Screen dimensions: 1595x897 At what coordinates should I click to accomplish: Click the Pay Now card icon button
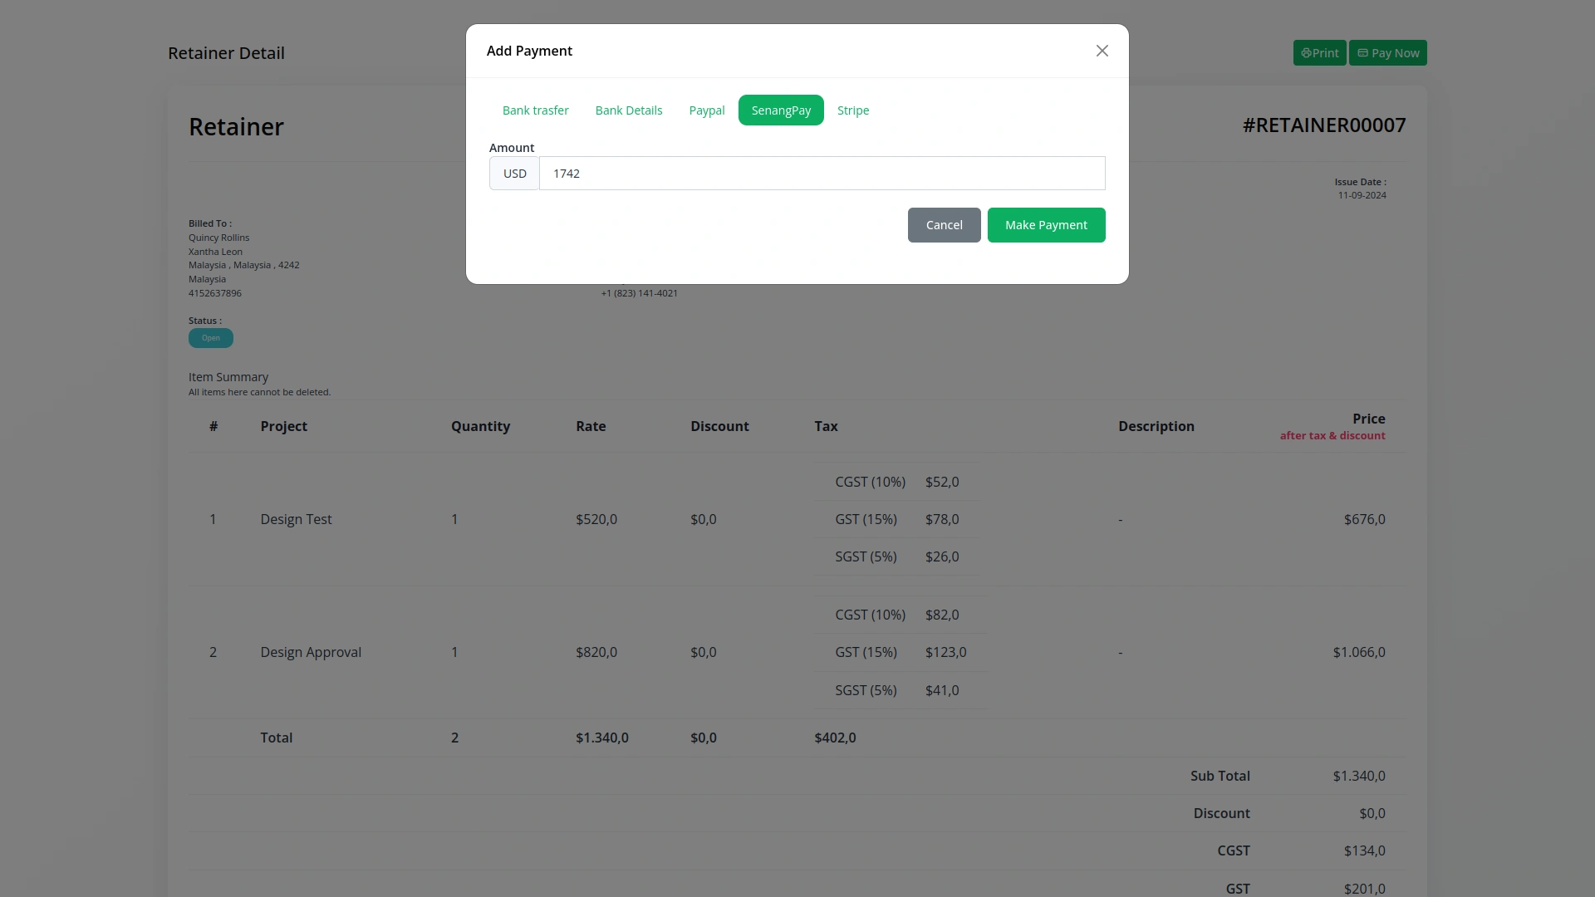click(1386, 53)
